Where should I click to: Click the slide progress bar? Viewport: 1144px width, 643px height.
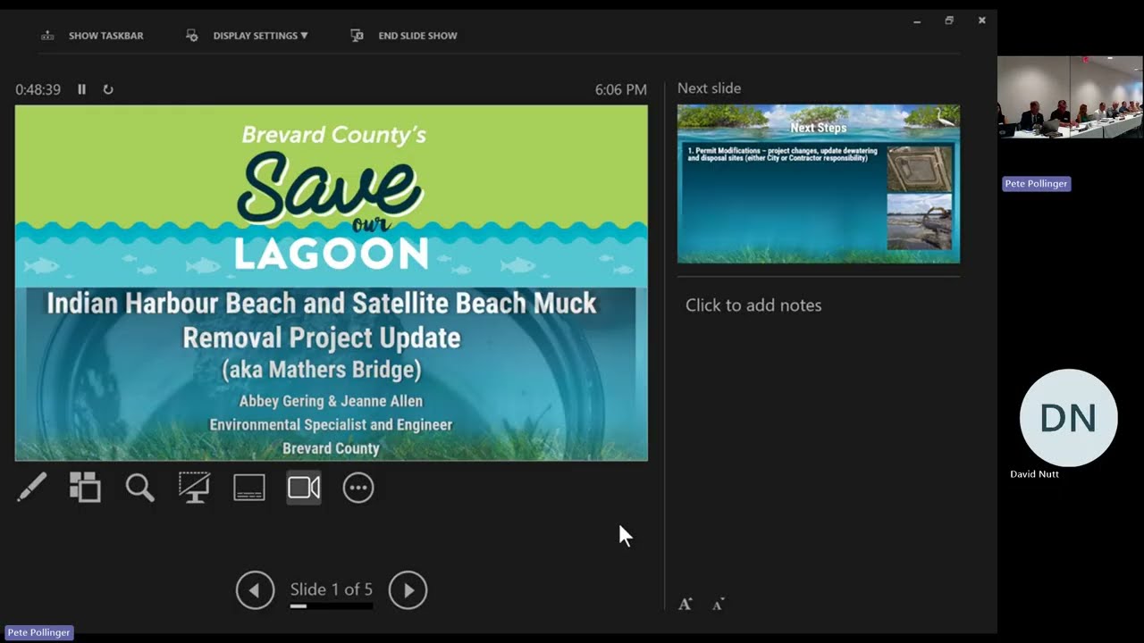pyautogui.click(x=331, y=606)
